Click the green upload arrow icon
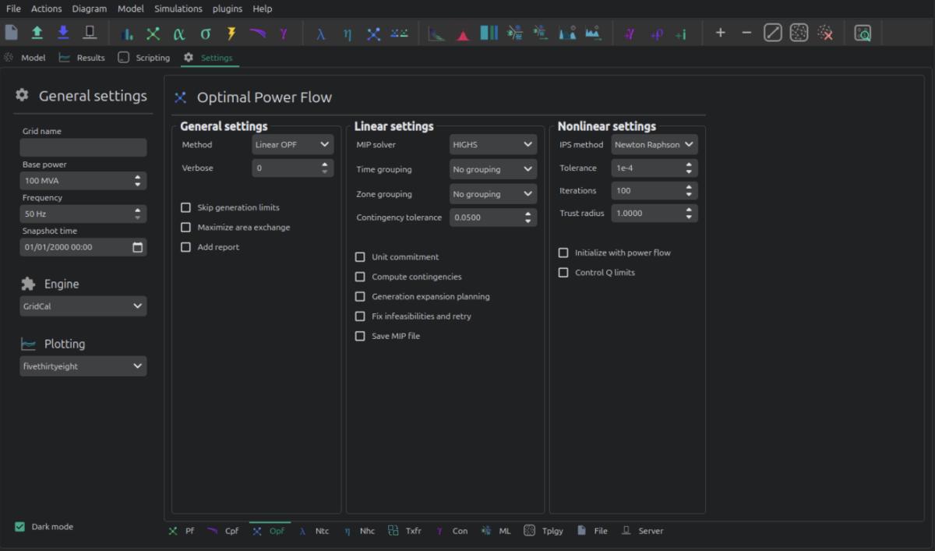 pos(37,33)
